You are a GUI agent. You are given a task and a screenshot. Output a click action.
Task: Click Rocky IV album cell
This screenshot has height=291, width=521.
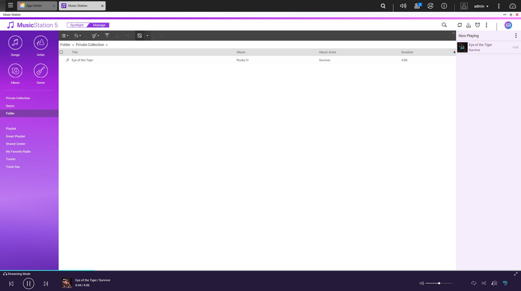pyautogui.click(x=242, y=60)
